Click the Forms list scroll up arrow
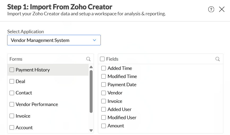Viewport: 230px width, 135px height. (91, 67)
